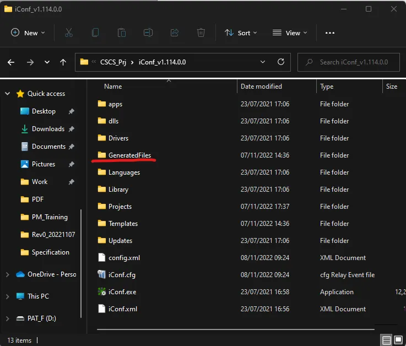
Task: Collapse the Quick access tree node
Action: (x=8, y=94)
